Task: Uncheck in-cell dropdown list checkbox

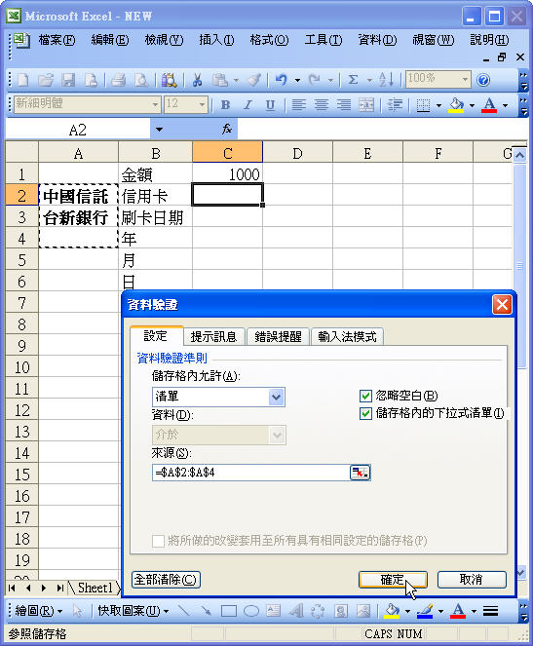Action: 365,413
